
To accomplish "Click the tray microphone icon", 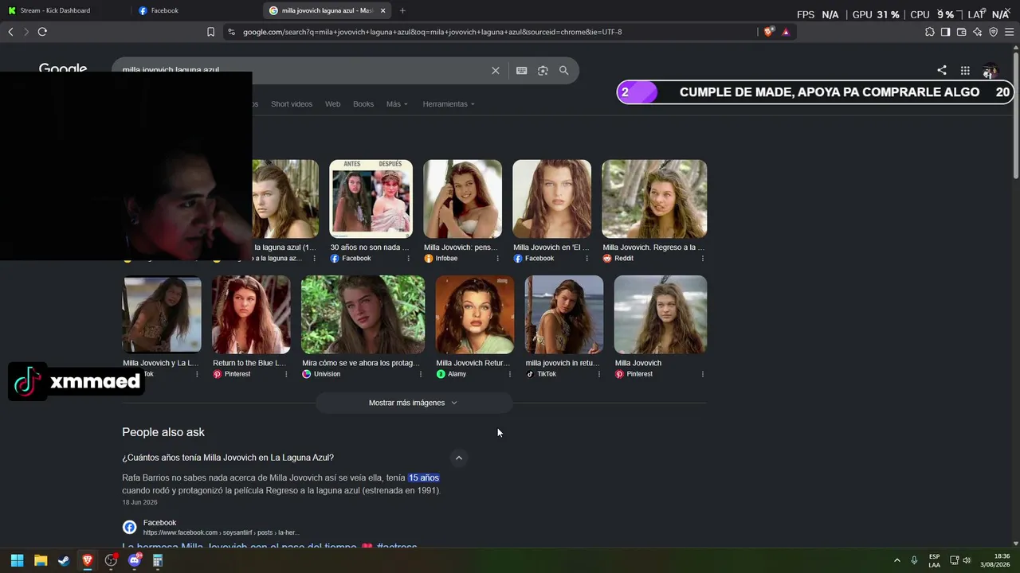I will (x=914, y=560).
